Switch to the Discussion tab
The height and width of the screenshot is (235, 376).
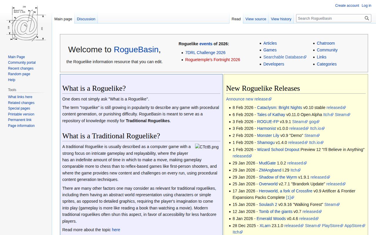86,19
